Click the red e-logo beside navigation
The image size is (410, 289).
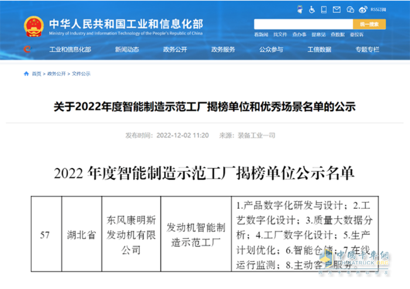click(26, 50)
